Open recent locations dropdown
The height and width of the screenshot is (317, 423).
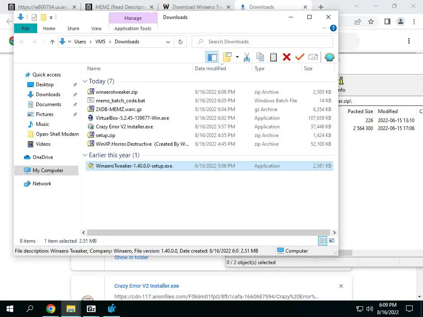(44, 42)
